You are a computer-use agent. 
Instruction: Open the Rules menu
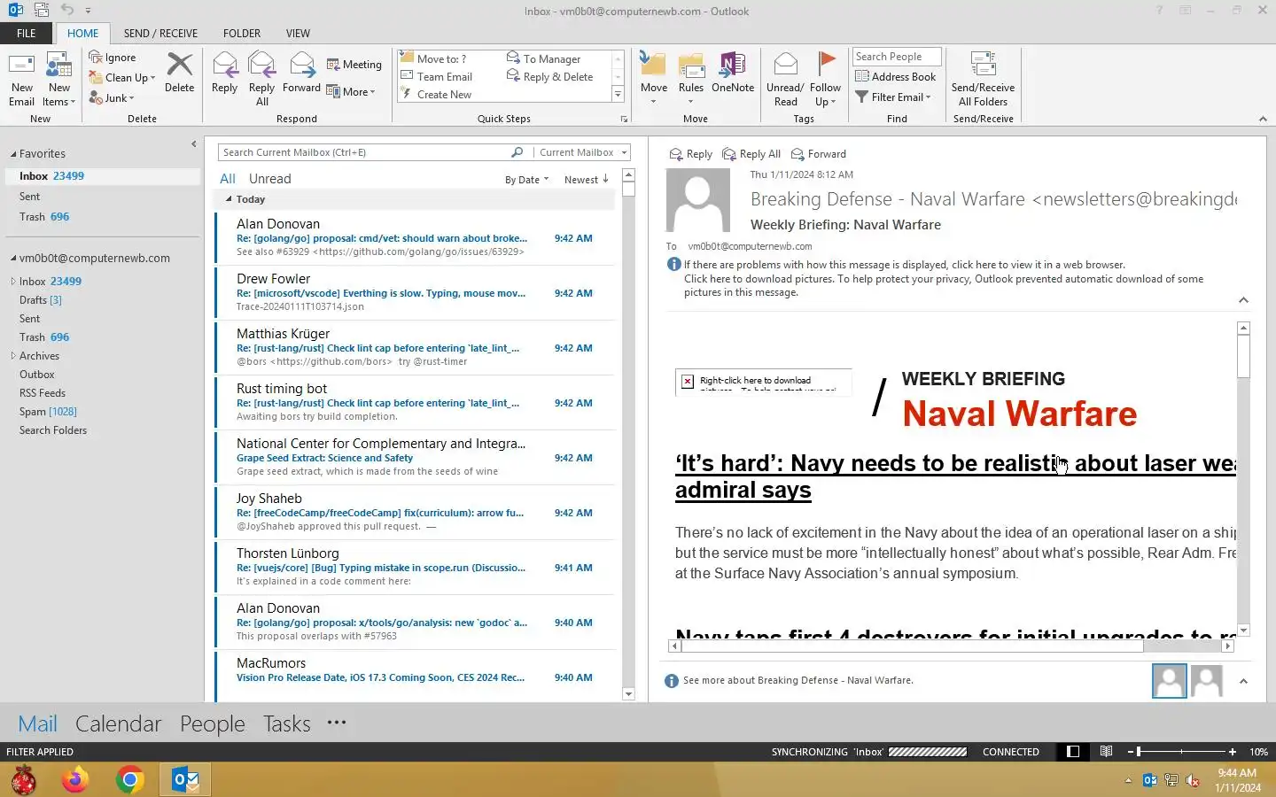click(x=691, y=80)
